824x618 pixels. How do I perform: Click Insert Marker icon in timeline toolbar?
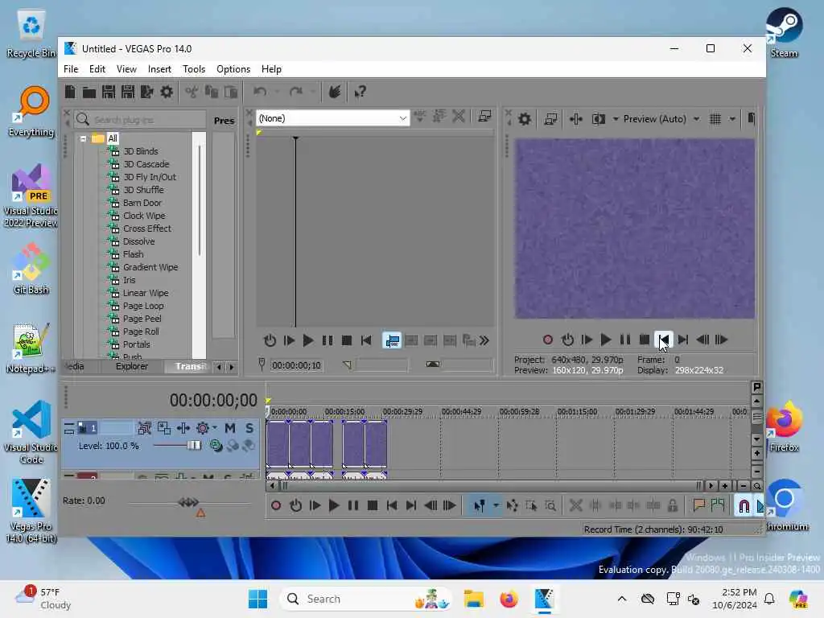pyautogui.click(x=698, y=505)
